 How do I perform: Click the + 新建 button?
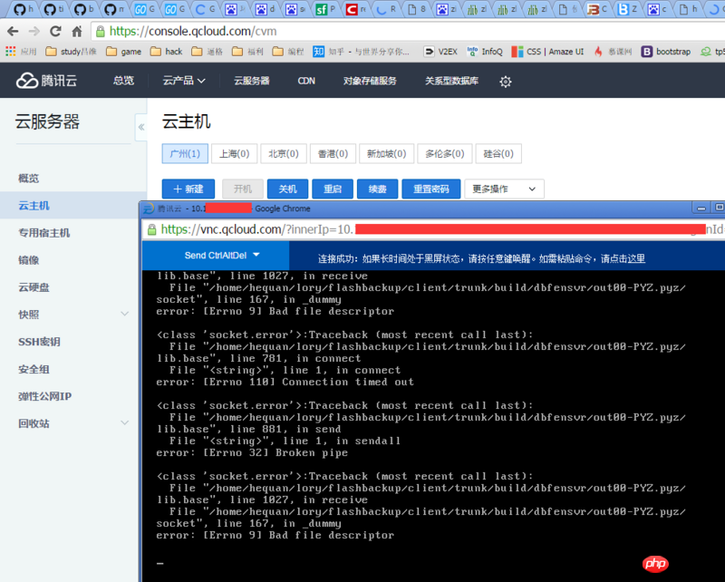coord(188,189)
